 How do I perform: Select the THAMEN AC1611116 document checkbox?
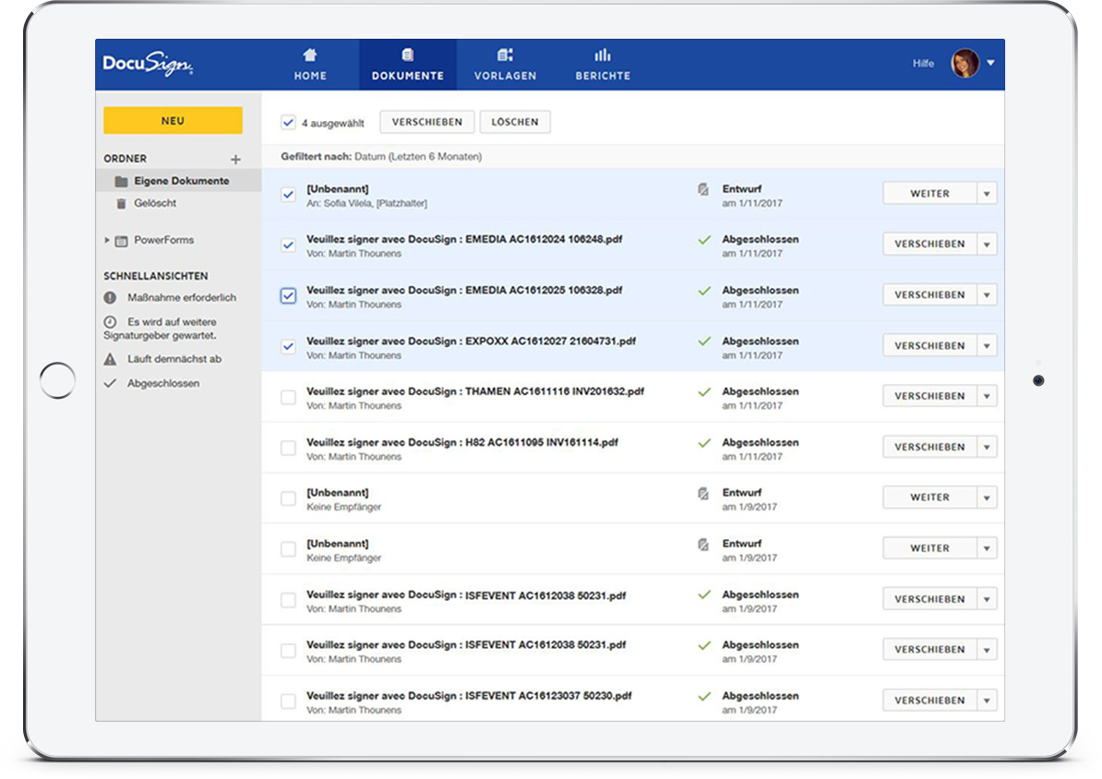288,397
